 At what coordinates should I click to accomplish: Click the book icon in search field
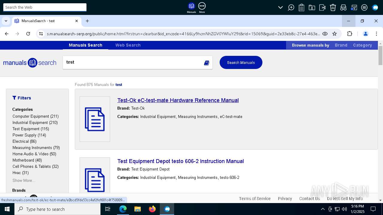(206, 63)
